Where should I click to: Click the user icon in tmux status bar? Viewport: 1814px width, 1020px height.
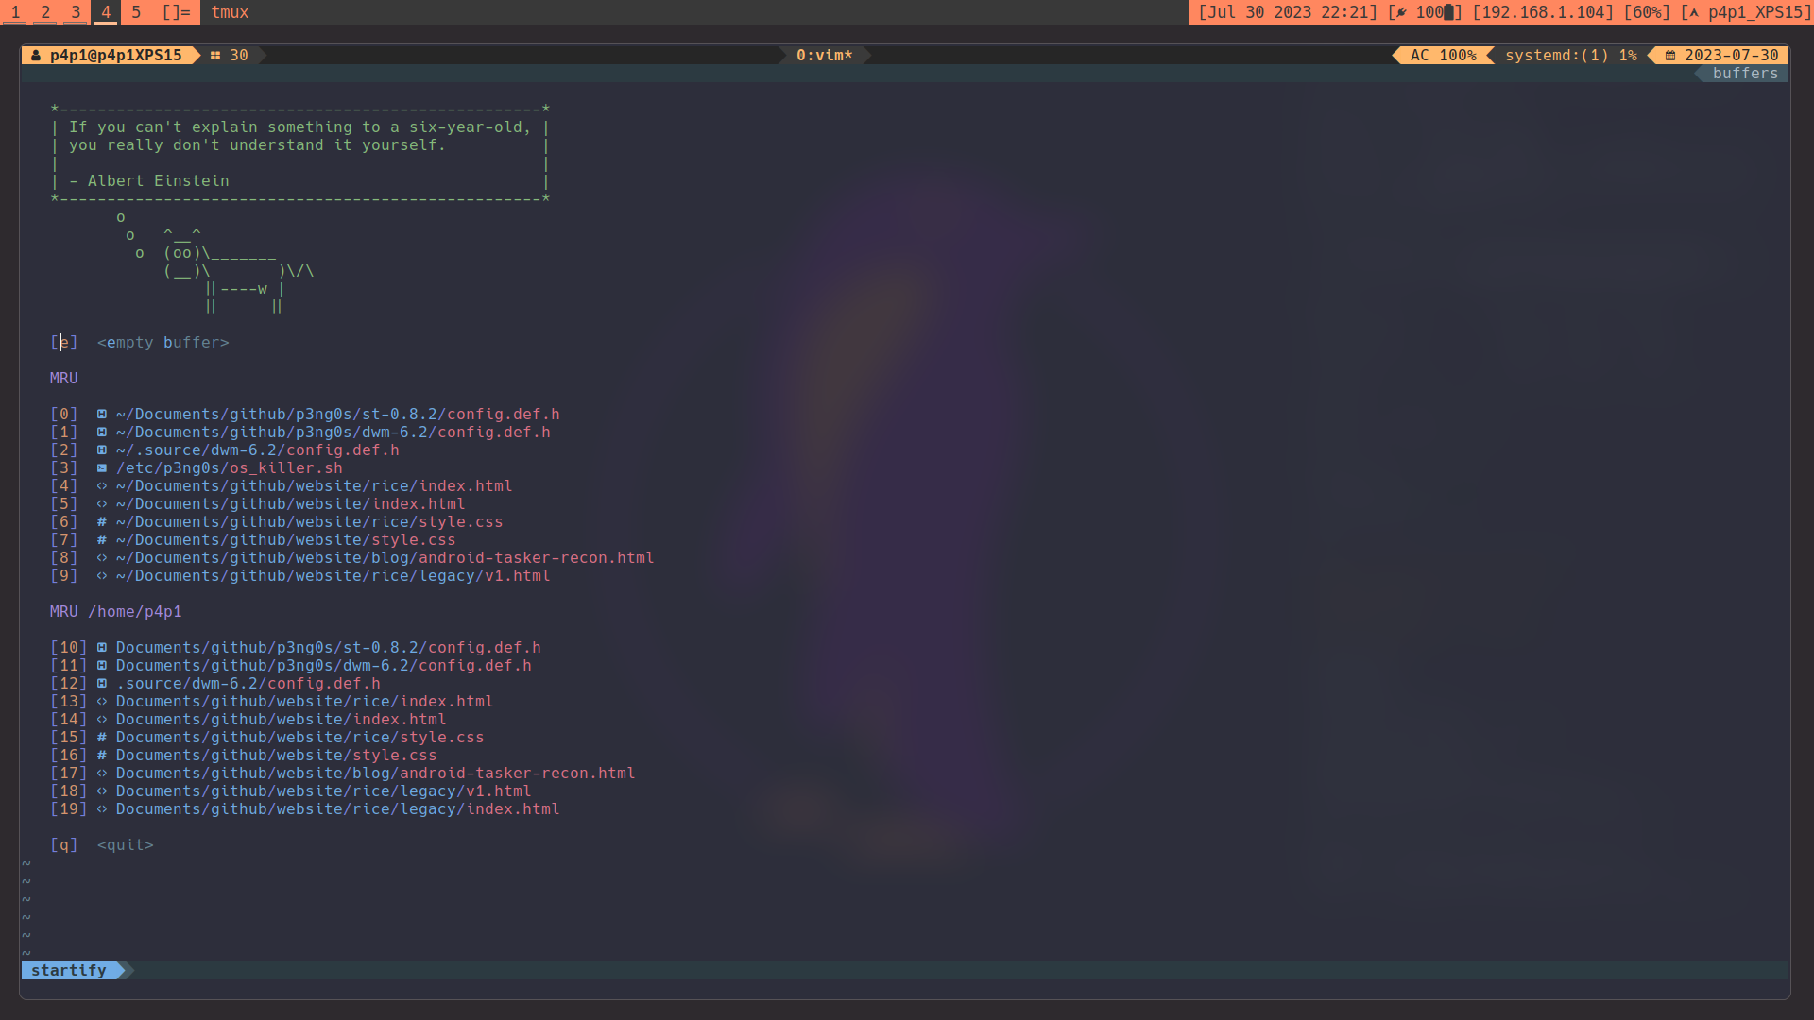[x=36, y=56]
